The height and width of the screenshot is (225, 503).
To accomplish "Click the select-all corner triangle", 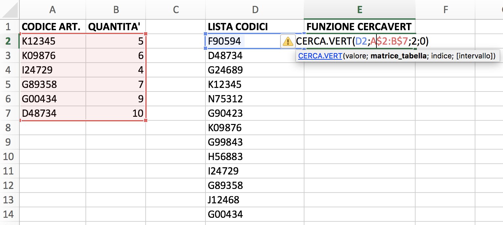I will click(x=10, y=10).
